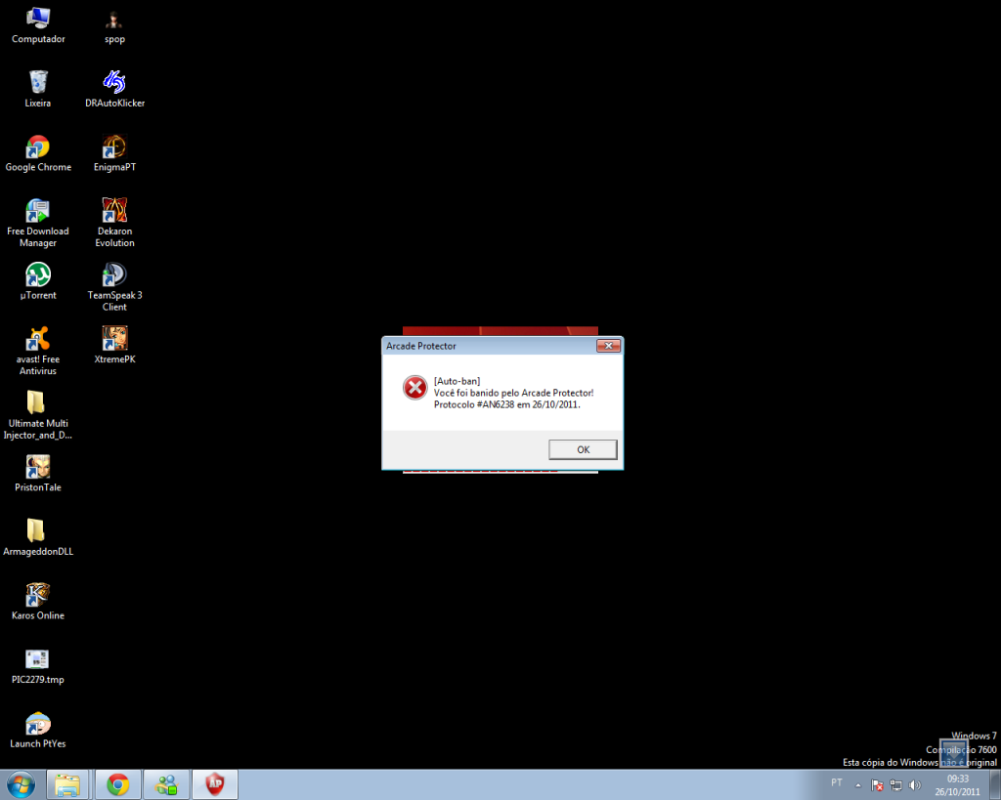
Task: Select the Karos Online desktop icon
Action: [x=38, y=595]
